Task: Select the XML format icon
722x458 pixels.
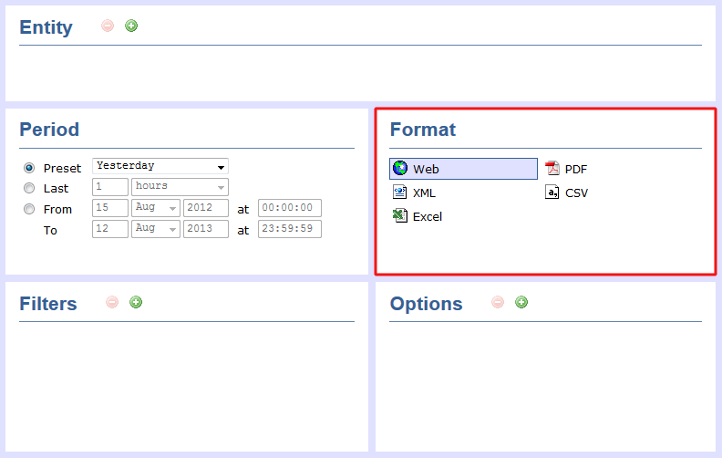Action: pos(399,193)
